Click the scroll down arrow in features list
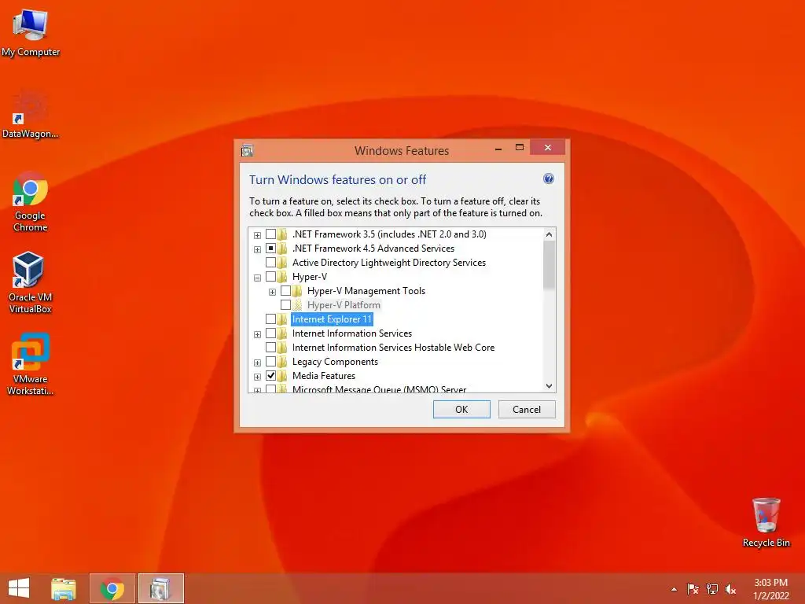Image resolution: width=805 pixels, height=604 pixels. click(x=549, y=385)
